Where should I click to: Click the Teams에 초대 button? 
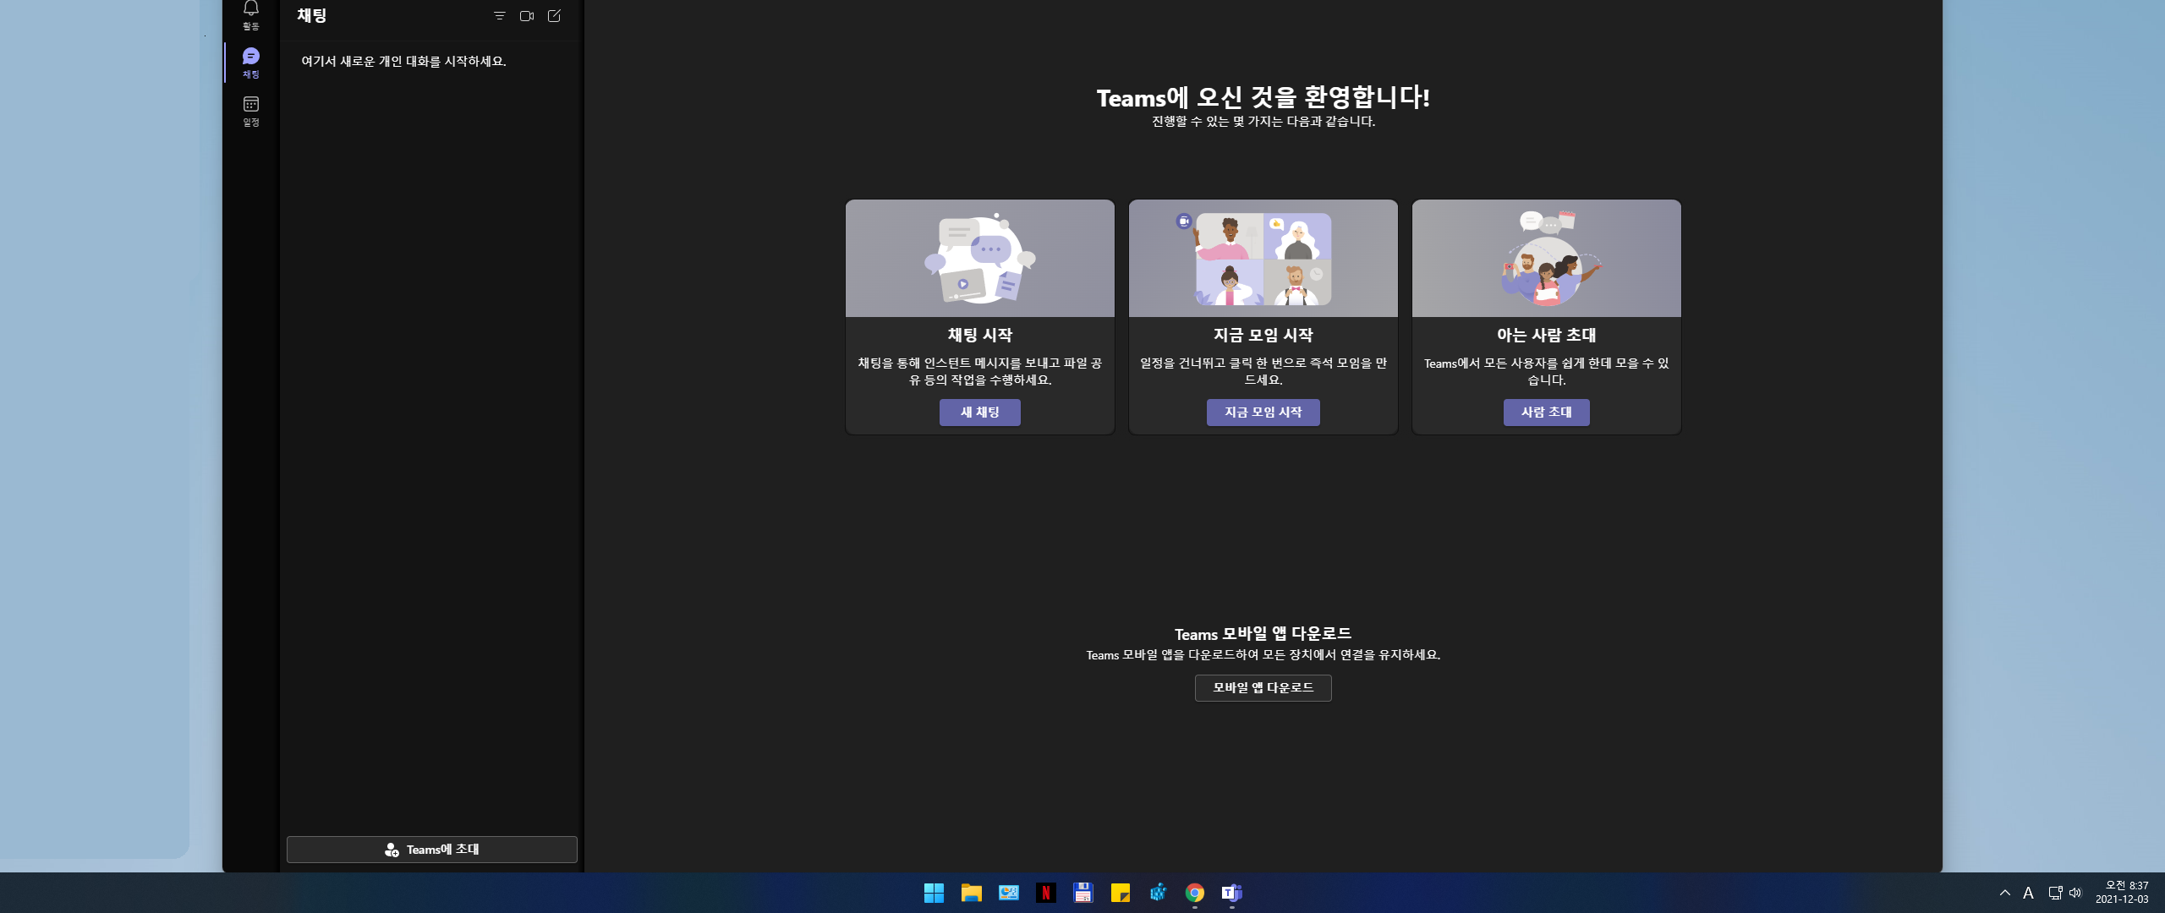click(431, 850)
